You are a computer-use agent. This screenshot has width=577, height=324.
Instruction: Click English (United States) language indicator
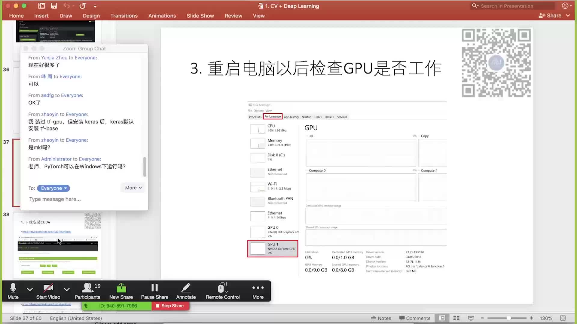(76, 318)
